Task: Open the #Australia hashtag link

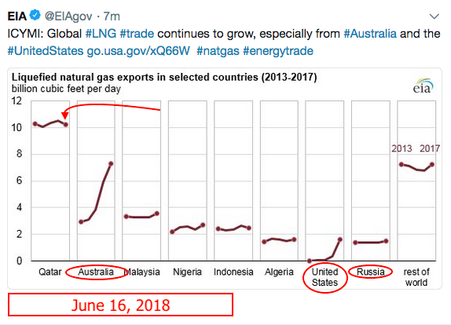Action: click(370, 34)
